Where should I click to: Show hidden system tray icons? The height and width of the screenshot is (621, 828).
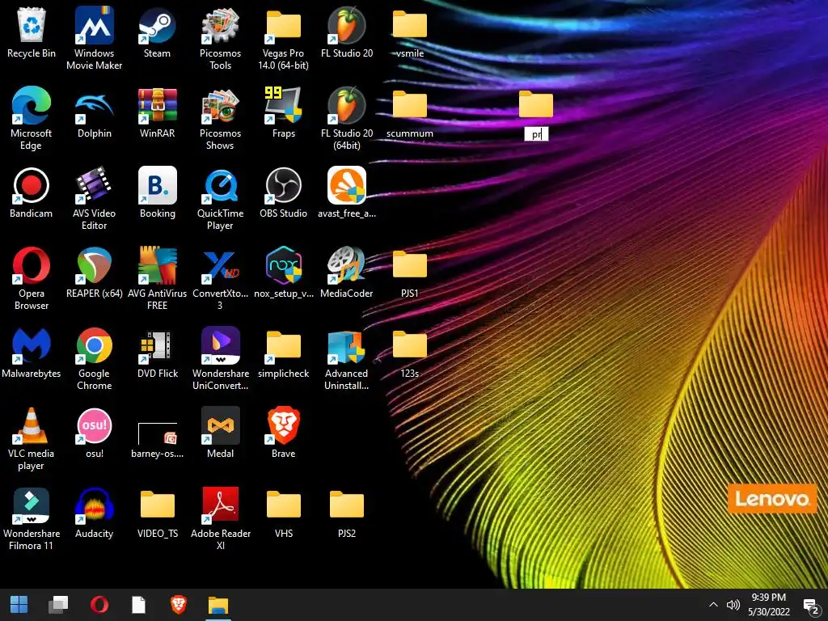click(713, 605)
